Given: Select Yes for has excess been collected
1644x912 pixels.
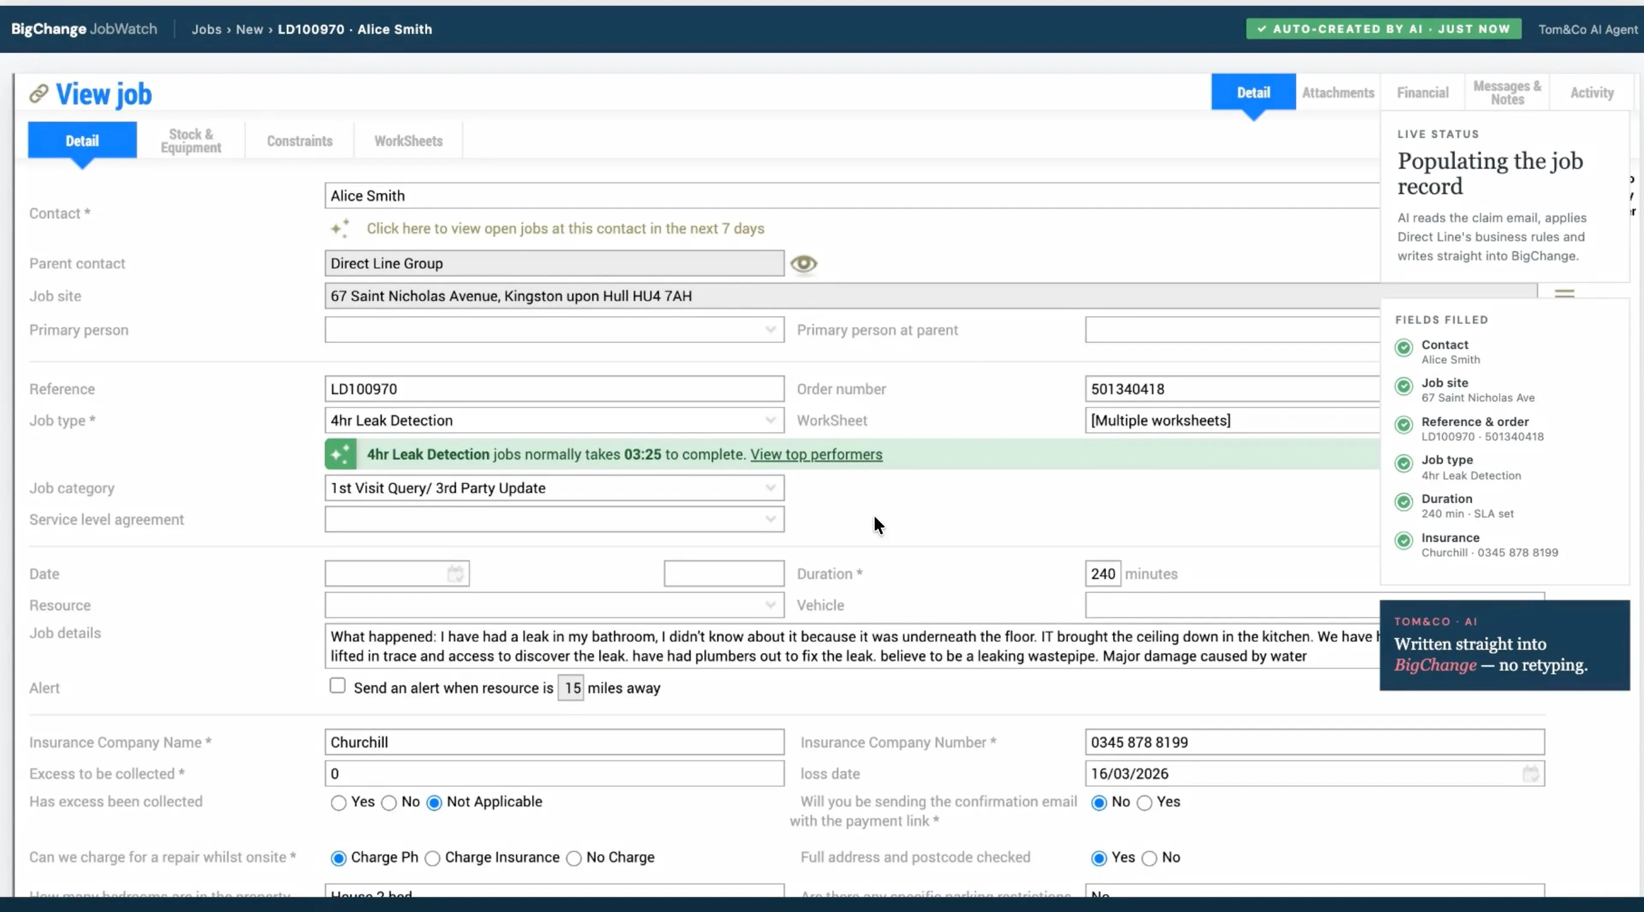Looking at the screenshot, I should (x=339, y=803).
